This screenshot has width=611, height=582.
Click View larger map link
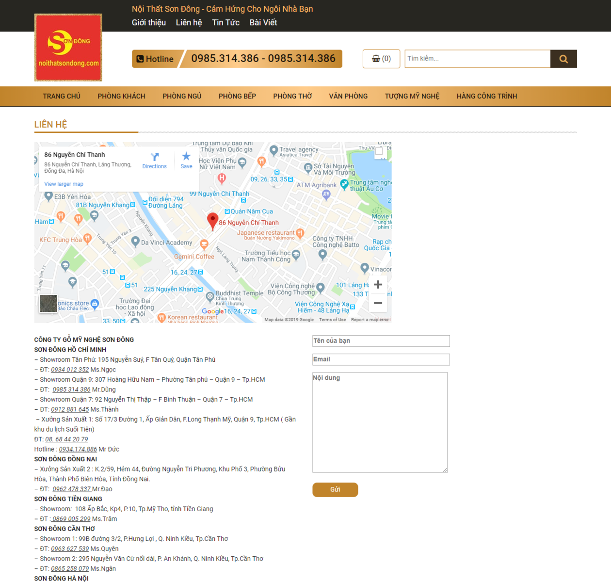click(64, 184)
